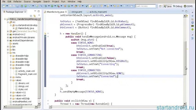Click the Quick Access search field
The image size is (196, 110).
(145, 6)
